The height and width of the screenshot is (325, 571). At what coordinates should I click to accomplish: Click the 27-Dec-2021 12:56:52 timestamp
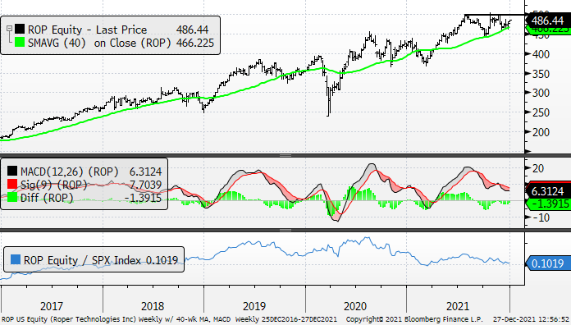tap(531, 319)
